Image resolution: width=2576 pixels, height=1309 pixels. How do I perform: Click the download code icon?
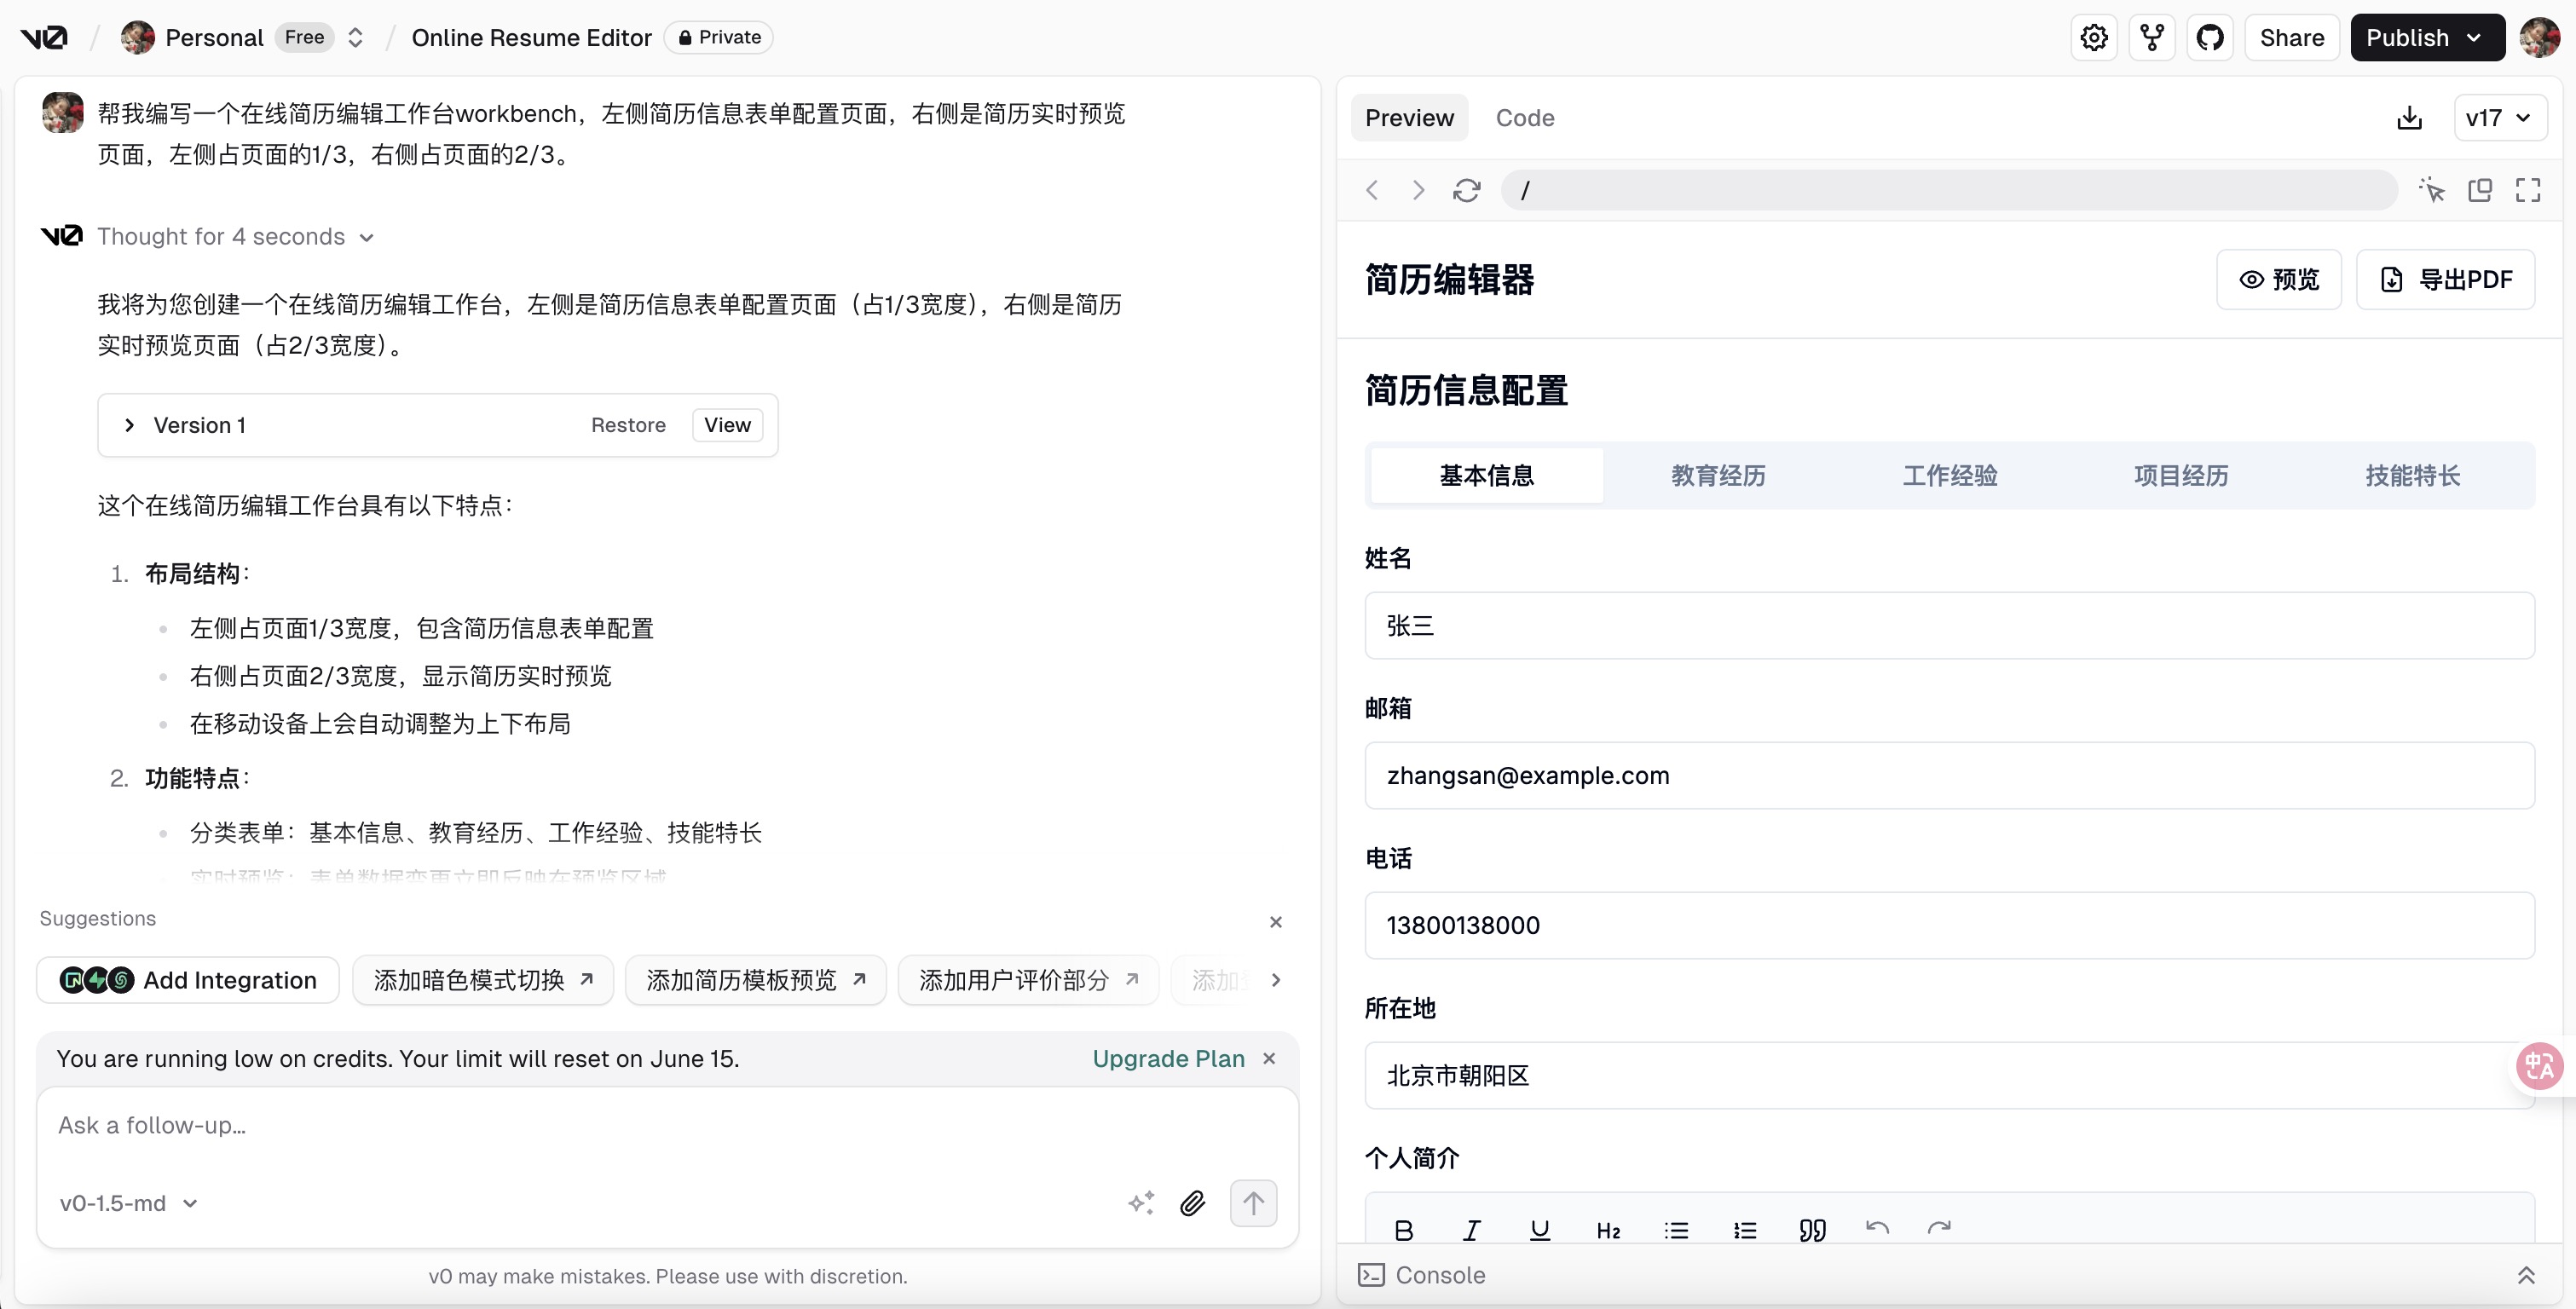tap(2409, 118)
